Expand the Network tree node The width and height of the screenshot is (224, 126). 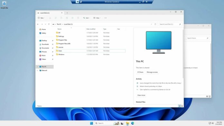pos(37,70)
